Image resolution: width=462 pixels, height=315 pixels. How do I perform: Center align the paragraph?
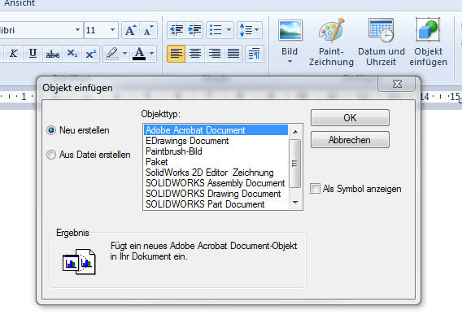(195, 54)
